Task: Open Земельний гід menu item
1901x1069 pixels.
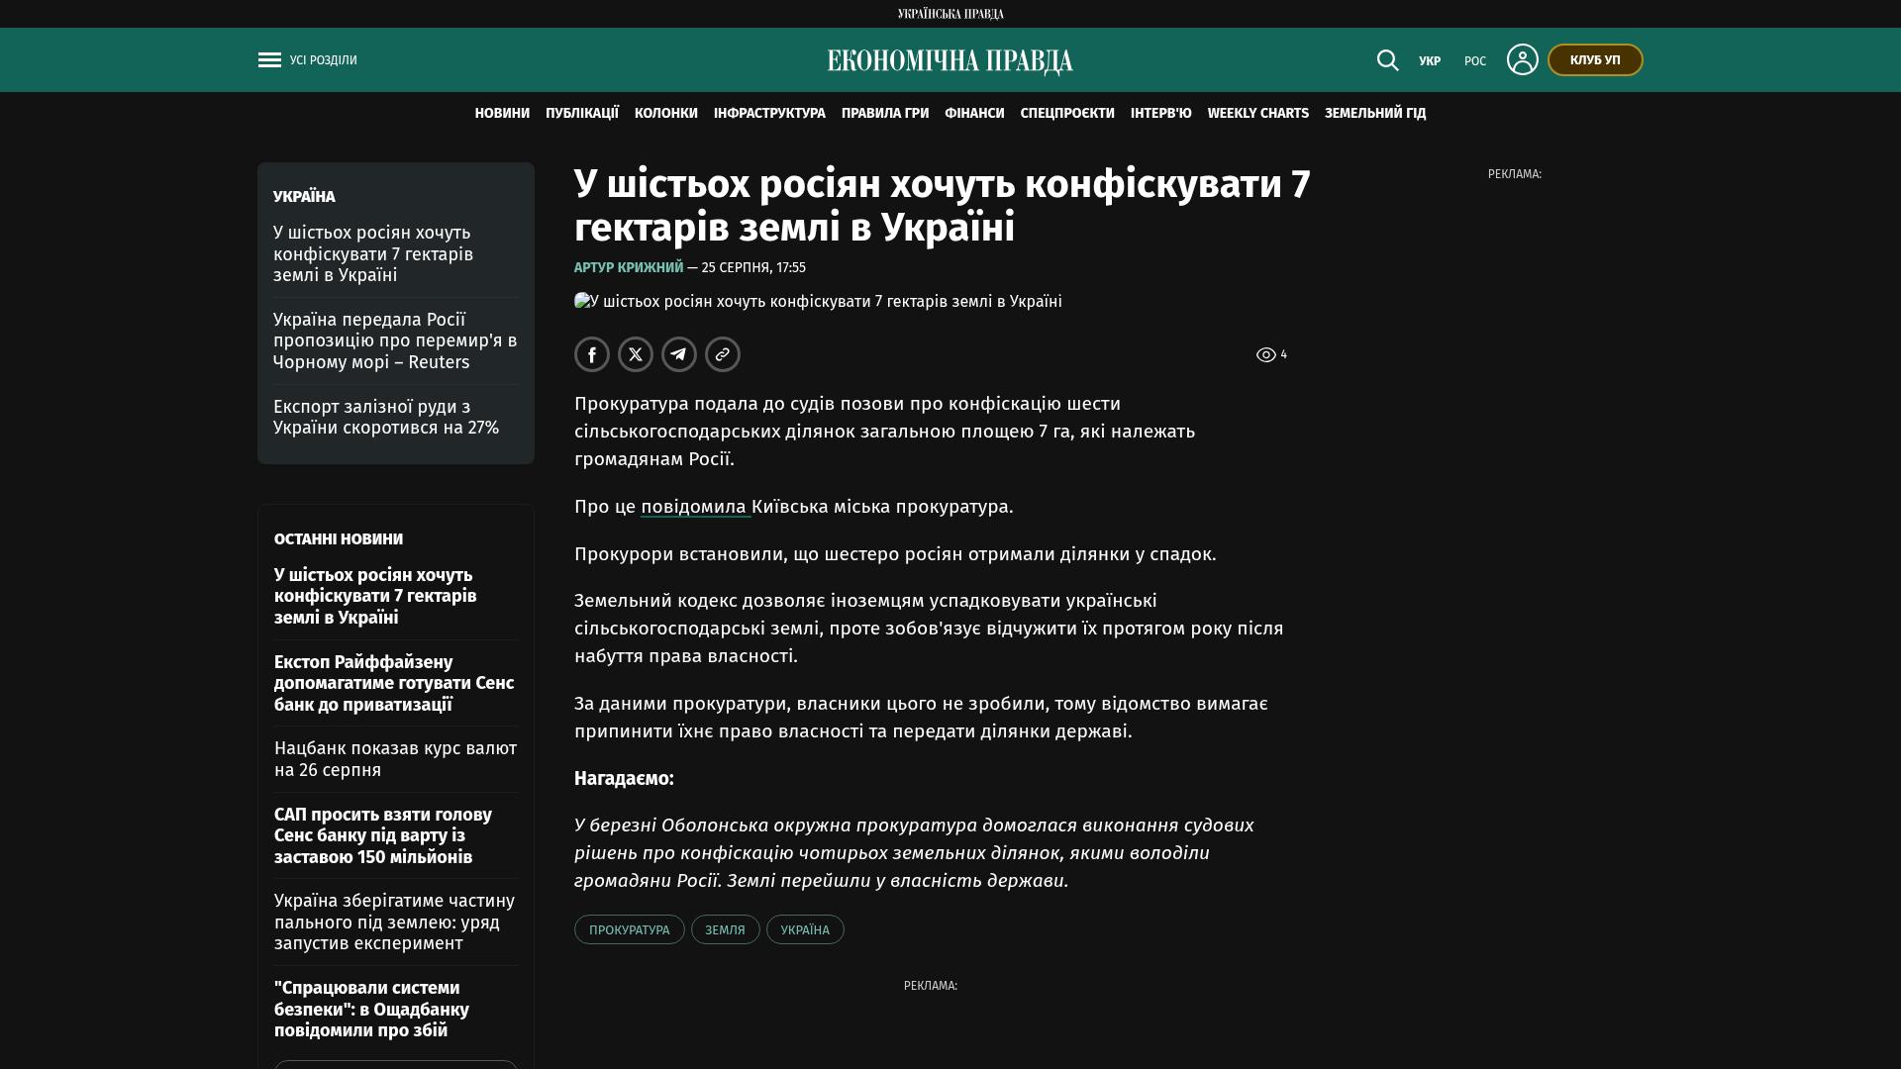Action: pos(1375,114)
